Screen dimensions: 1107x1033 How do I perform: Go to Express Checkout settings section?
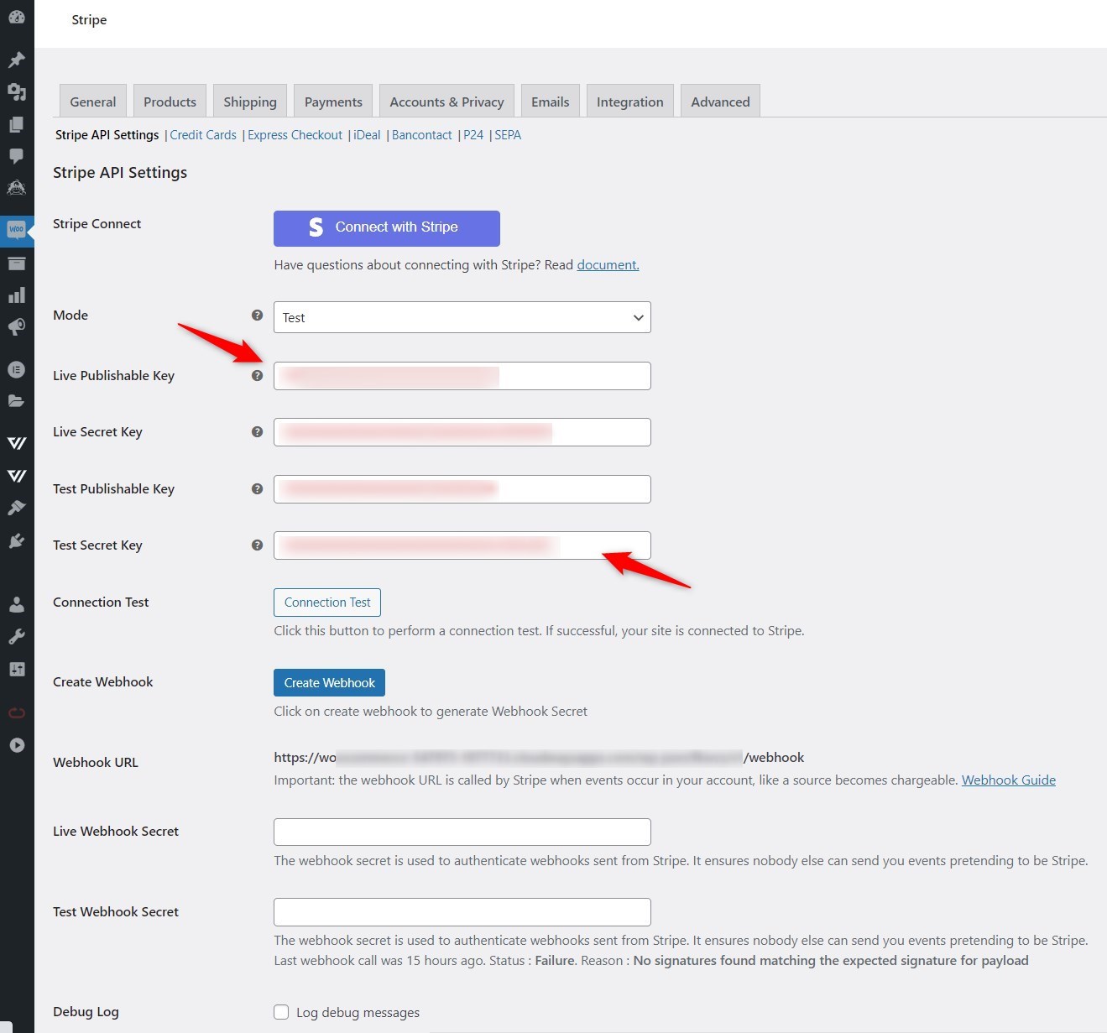295,135
